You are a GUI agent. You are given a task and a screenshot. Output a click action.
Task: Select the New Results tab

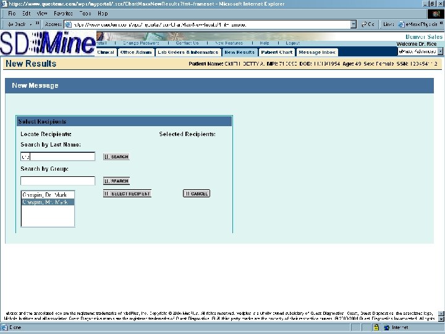pyautogui.click(x=240, y=52)
